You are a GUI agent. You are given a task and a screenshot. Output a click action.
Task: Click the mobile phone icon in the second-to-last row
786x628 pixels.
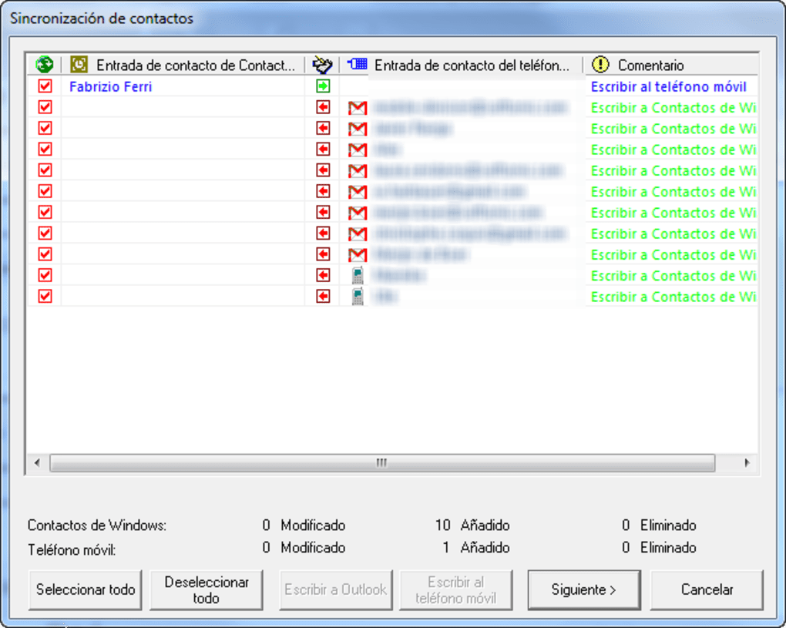click(x=357, y=275)
